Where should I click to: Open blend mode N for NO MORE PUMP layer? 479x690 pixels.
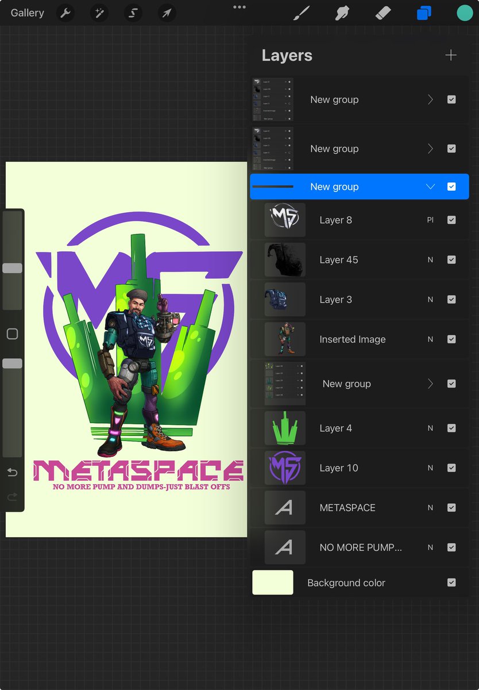[x=430, y=547]
